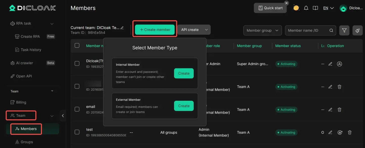
Task: Click edit pencil for test member
Action: pos(330,132)
